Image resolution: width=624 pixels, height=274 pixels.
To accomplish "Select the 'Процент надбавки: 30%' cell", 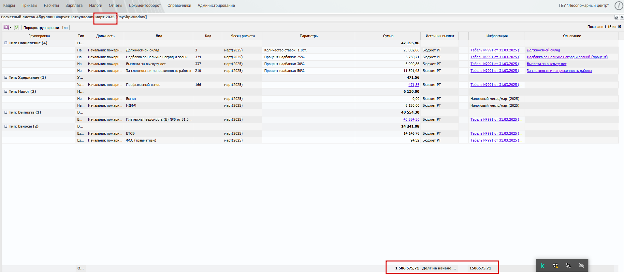I will pyautogui.click(x=309, y=64).
